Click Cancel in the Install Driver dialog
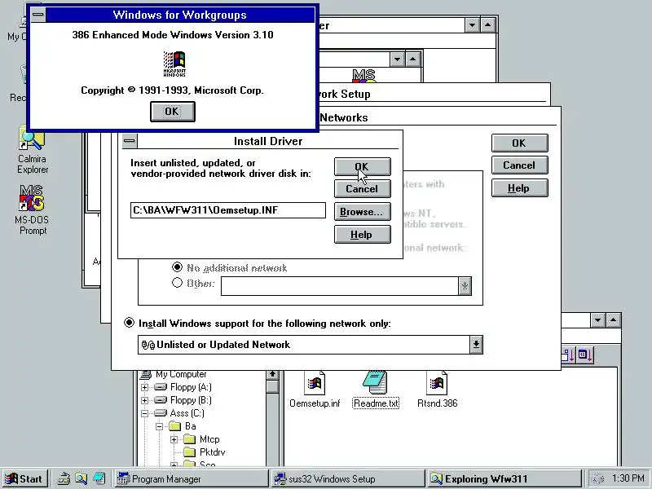This screenshot has width=652, height=489. (x=362, y=189)
